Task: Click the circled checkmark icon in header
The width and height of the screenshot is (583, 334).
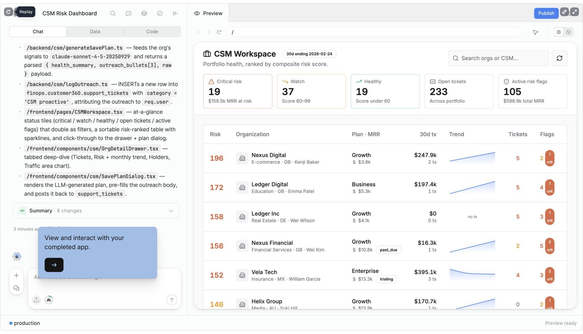Action: (160, 13)
